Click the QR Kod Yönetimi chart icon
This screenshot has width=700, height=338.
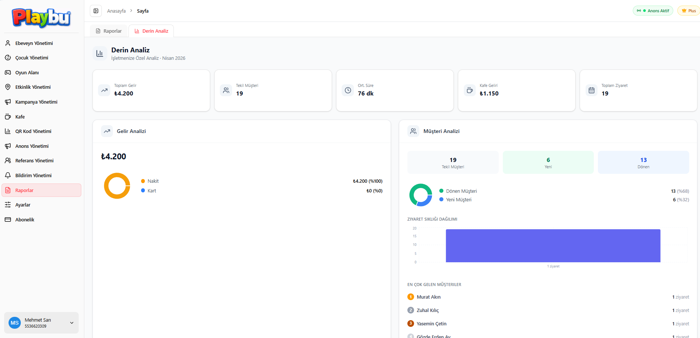8,131
